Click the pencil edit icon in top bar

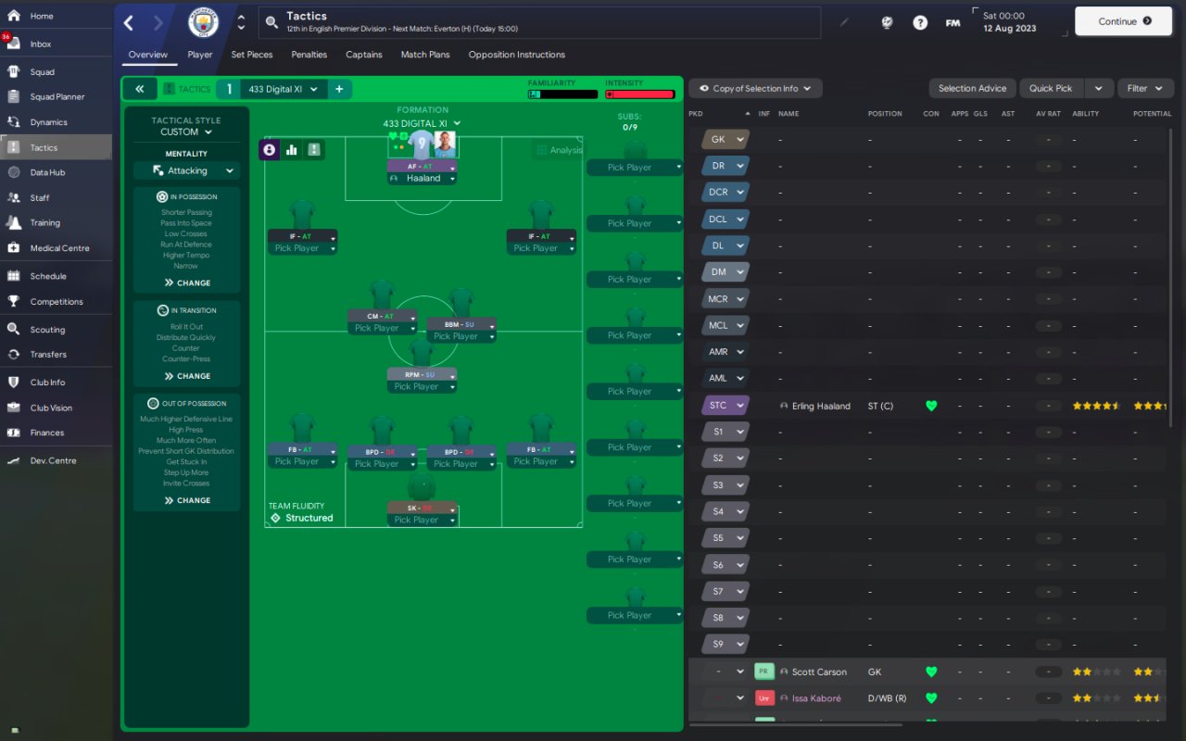point(844,22)
